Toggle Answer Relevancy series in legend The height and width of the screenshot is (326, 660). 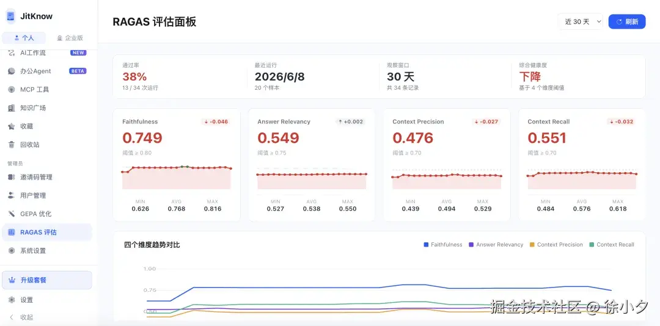point(496,245)
